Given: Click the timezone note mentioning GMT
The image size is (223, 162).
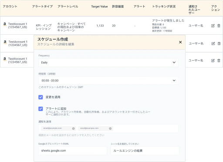Looking at the screenshot, I should [x=61, y=87].
